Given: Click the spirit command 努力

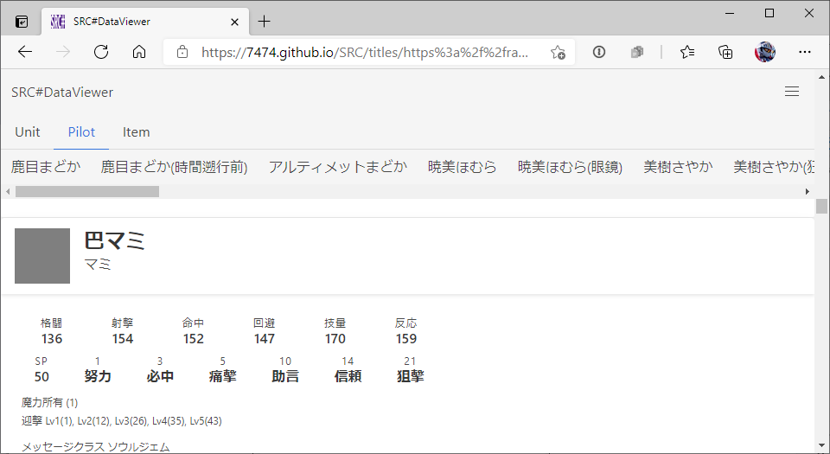Looking at the screenshot, I should pos(98,376).
